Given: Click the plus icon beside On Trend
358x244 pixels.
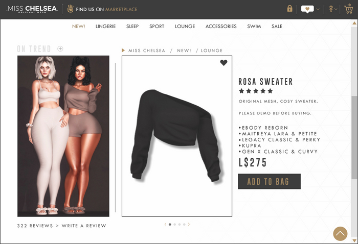Looking at the screenshot, I should click(x=60, y=48).
